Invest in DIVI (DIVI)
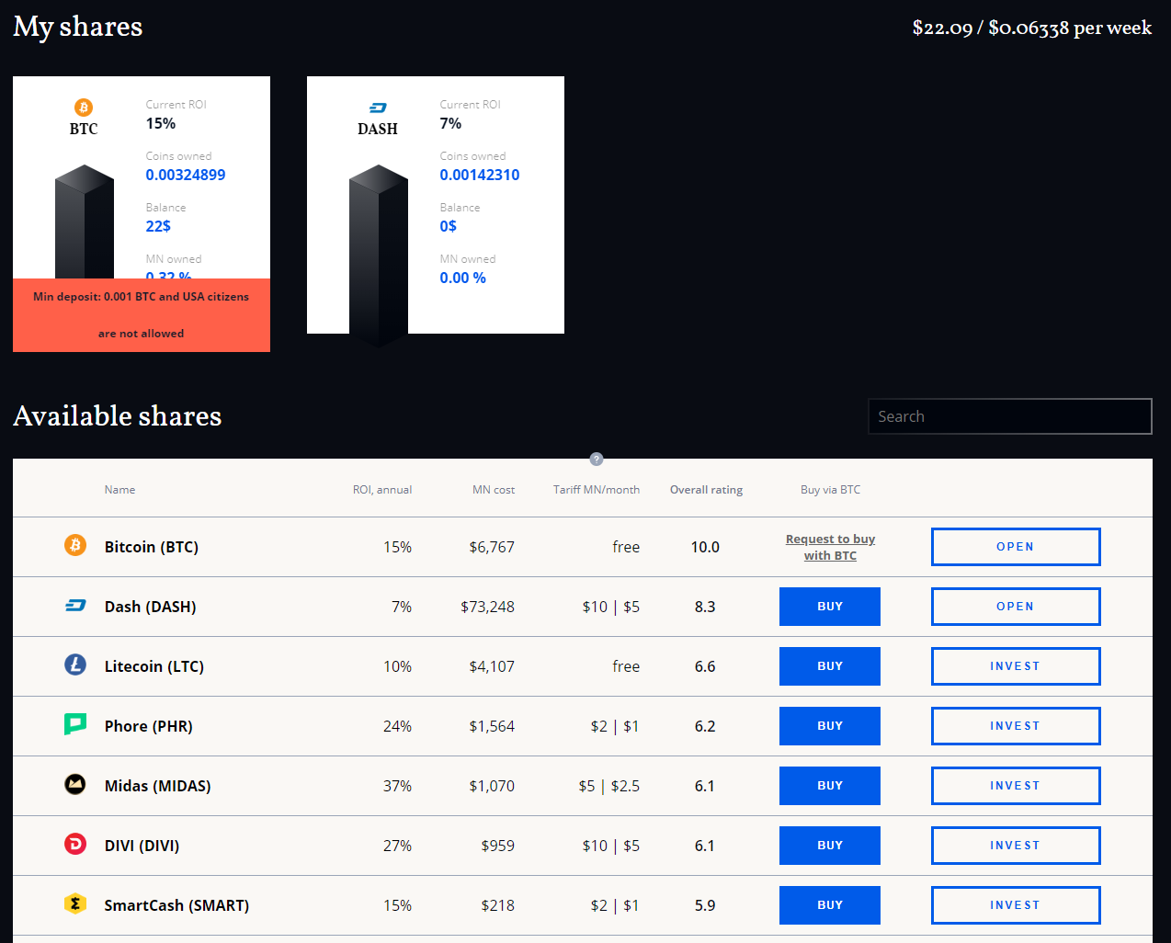This screenshot has height=943, width=1171. [1016, 846]
